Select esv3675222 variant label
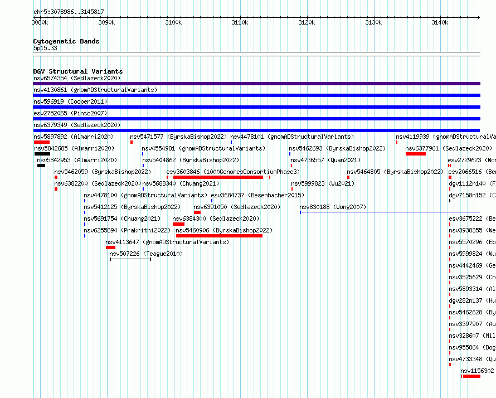 point(472,219)
